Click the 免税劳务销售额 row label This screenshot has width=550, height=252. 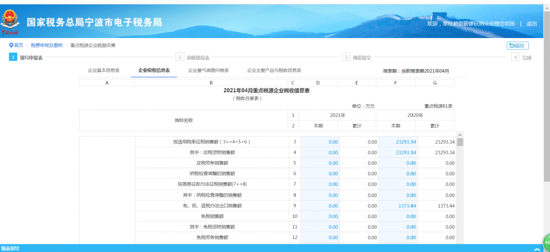pyautogui.click(x=212, y=237)
